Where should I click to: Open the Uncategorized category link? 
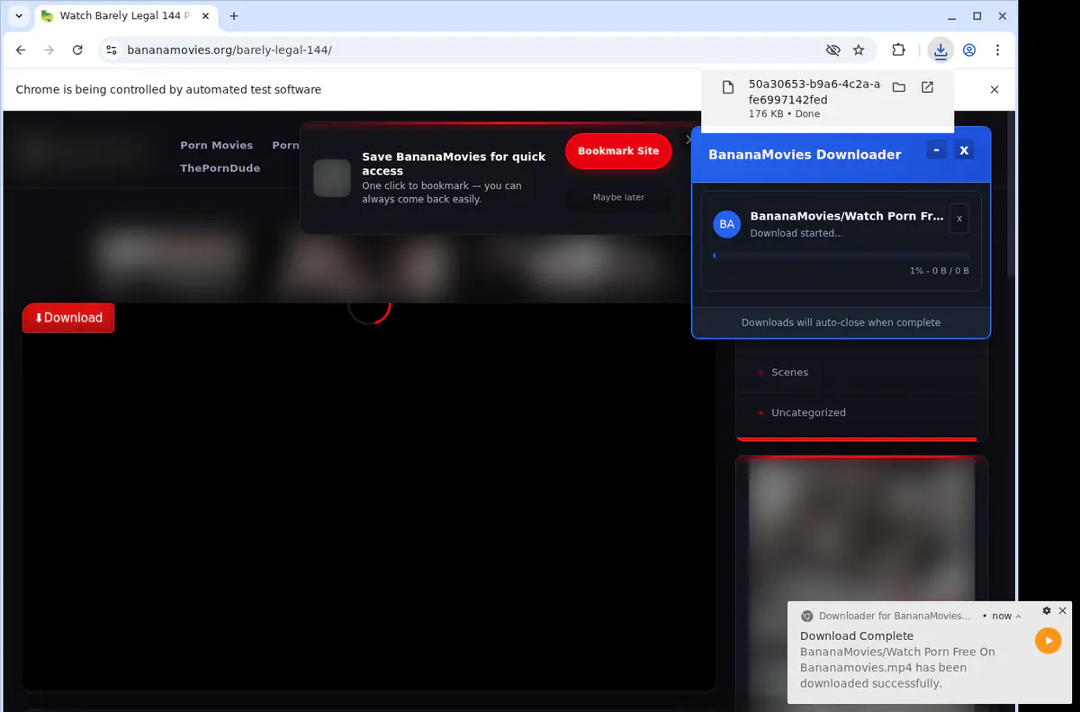808,412
